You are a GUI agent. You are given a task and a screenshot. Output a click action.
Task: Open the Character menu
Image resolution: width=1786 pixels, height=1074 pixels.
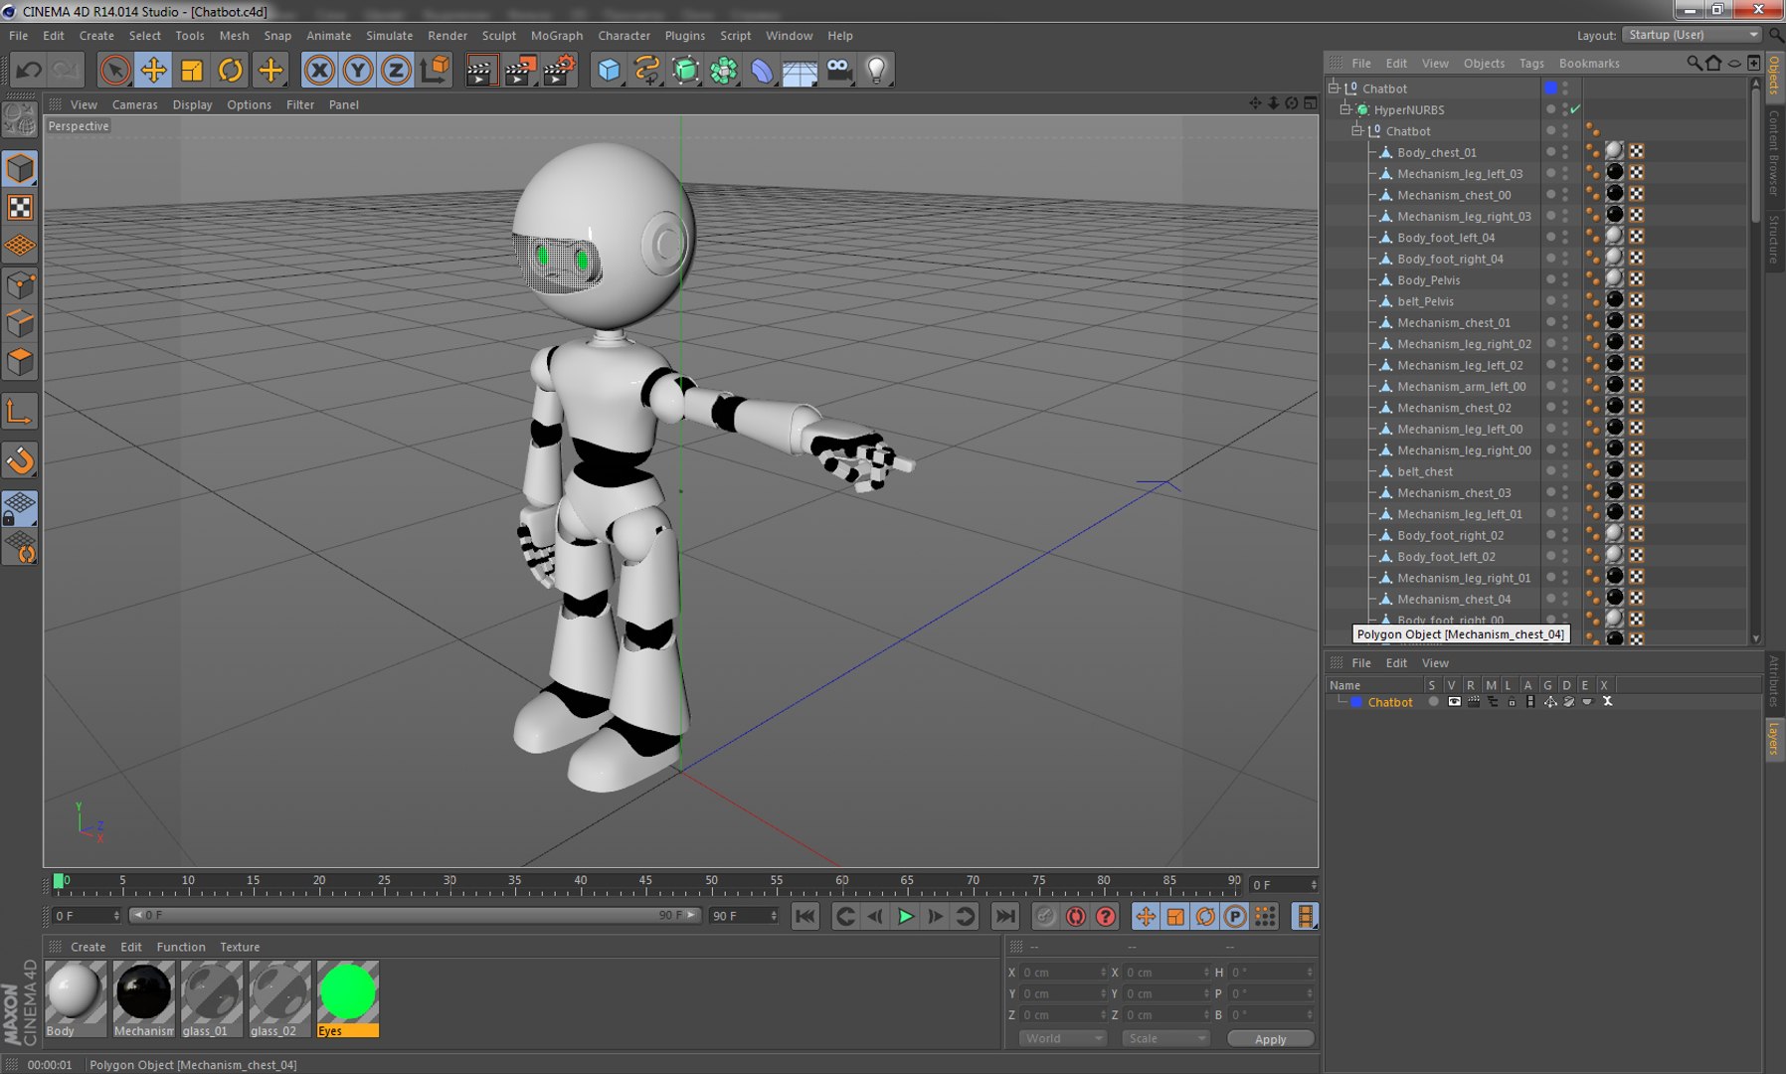(x=624, y=36)
